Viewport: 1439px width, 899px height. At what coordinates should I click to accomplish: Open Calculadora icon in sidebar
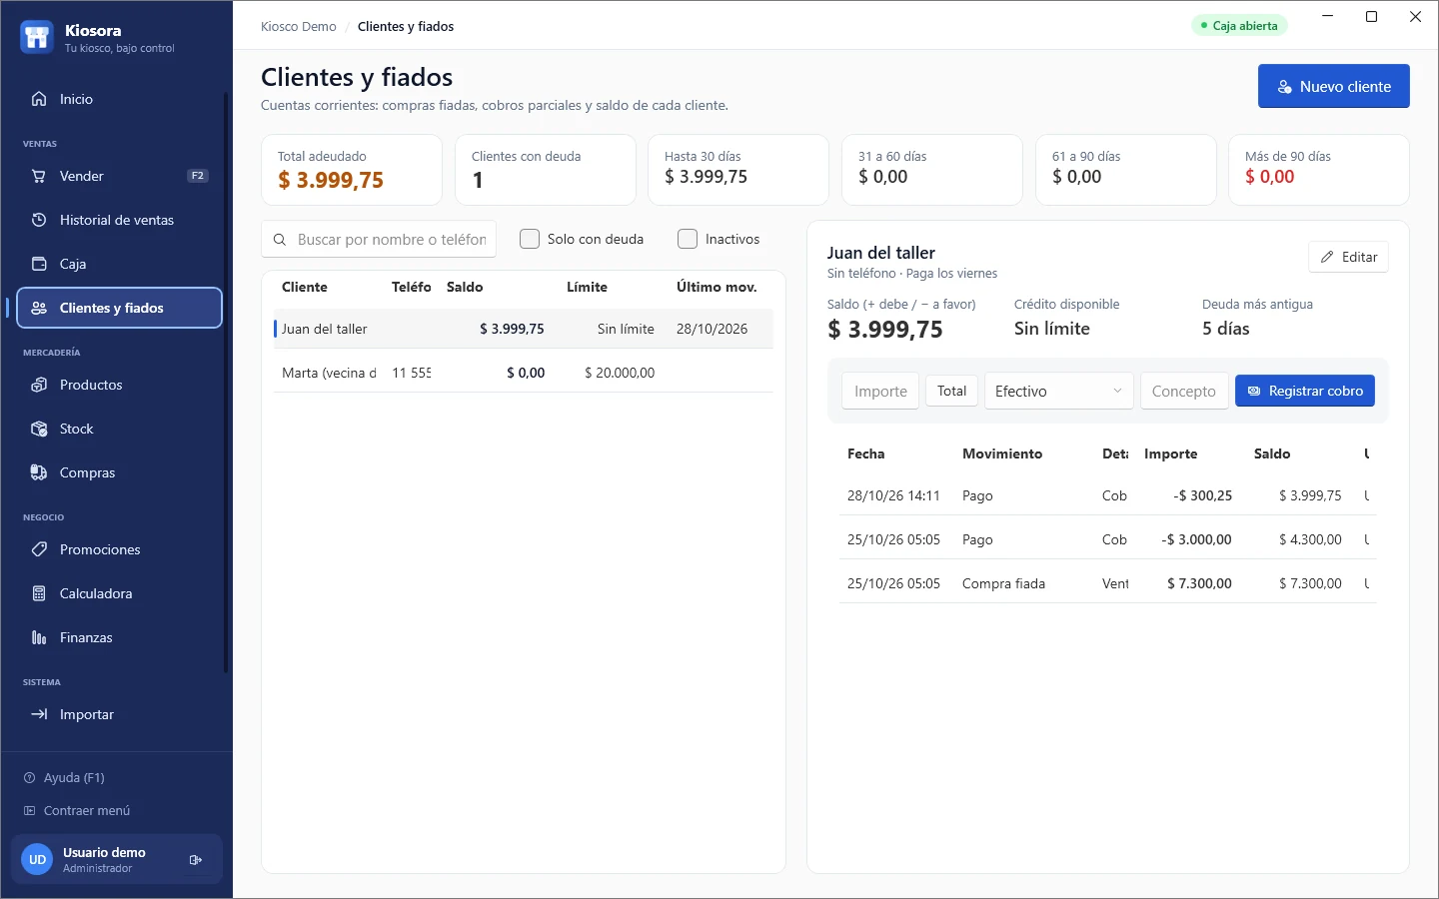pyautogui.click(x=39, y=593)
